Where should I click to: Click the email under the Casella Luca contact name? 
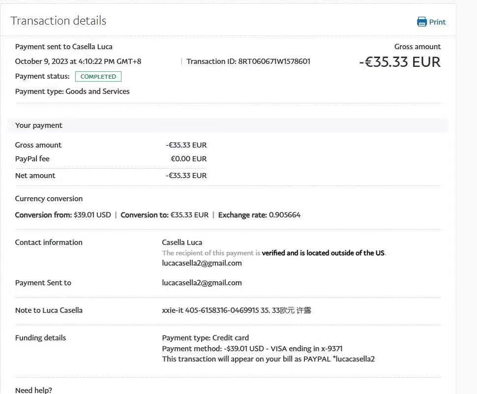[x=202, y=263]
